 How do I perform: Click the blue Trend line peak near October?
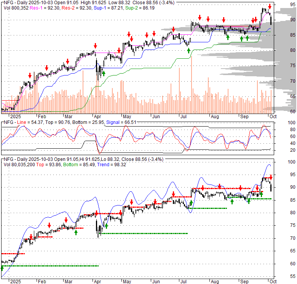point(269,165)
